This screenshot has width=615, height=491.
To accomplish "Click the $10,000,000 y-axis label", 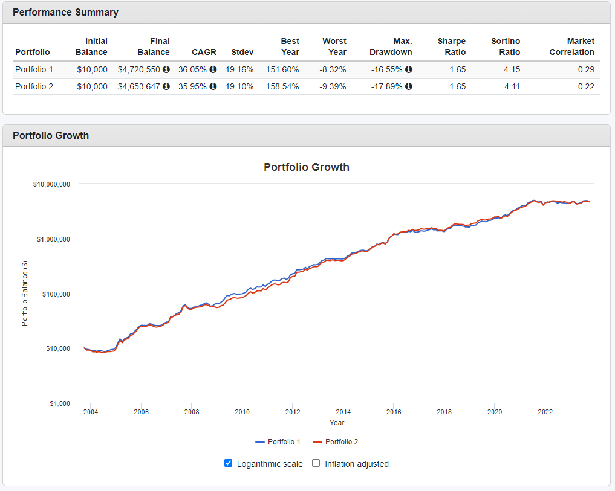I will [52, 184].
